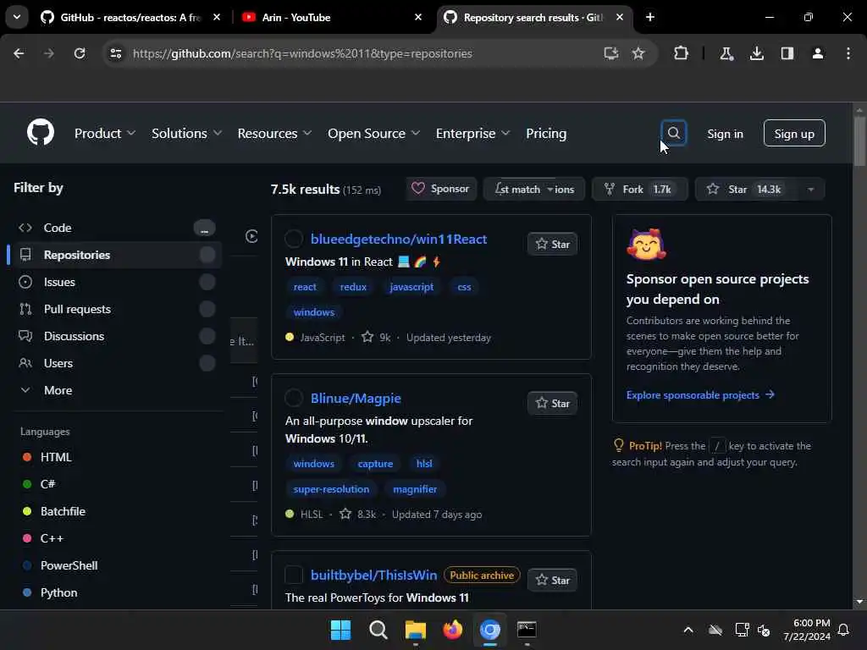Click the react topic tag
This screenshot has width=867, height=650.
(305, 287)
